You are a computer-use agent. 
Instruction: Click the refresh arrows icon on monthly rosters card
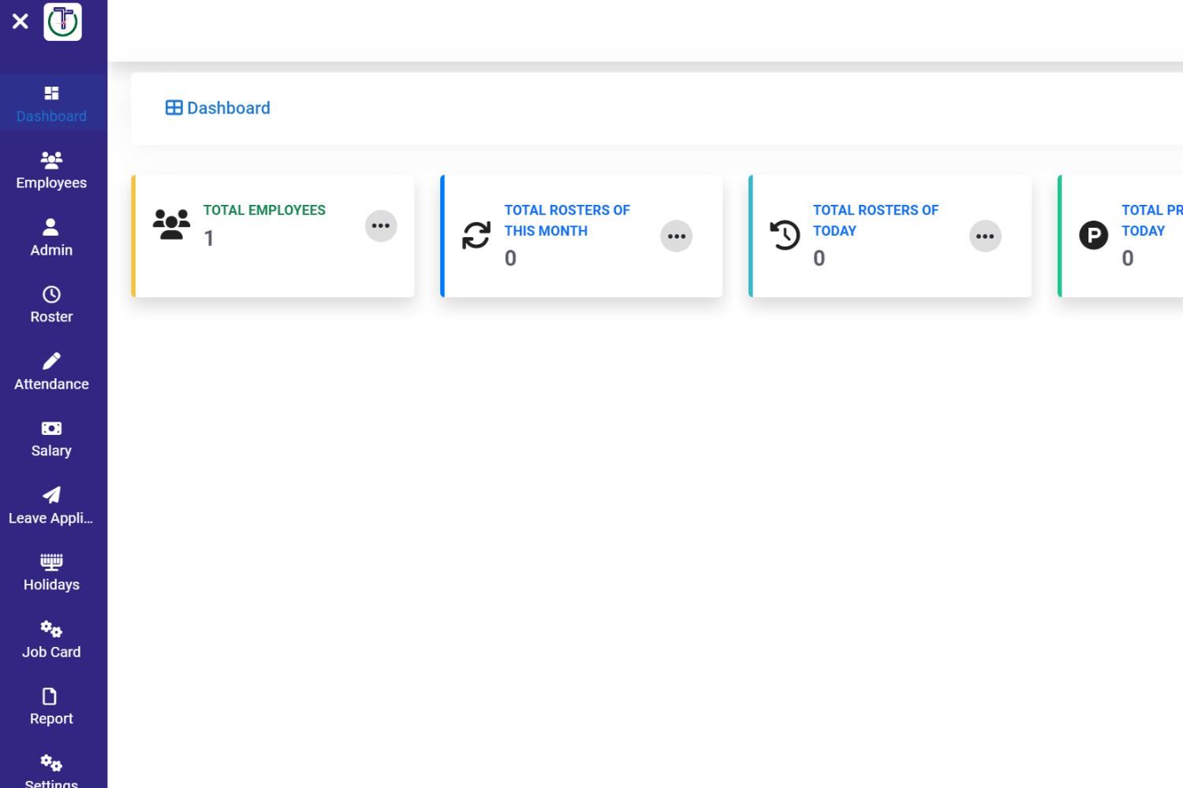point(476,235)
